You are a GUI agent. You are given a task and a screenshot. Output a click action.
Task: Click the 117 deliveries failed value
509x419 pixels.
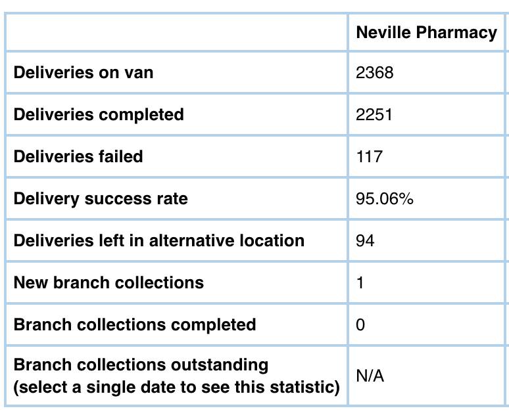369,156
